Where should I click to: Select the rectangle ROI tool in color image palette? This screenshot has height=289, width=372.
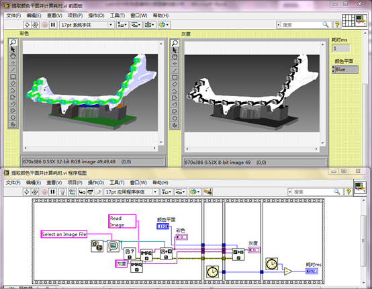tap(13, 77)
